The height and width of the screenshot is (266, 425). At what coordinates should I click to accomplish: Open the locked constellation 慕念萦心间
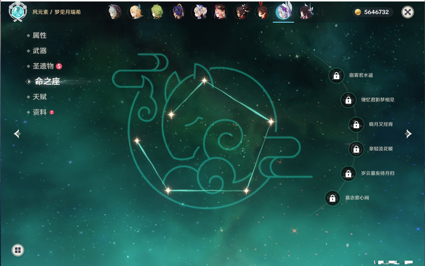(x=333, y=198)
